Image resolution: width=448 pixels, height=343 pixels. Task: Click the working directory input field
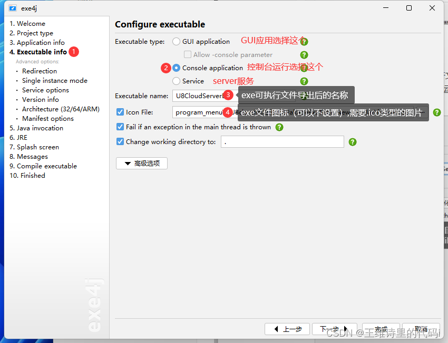tap(283, 142)
